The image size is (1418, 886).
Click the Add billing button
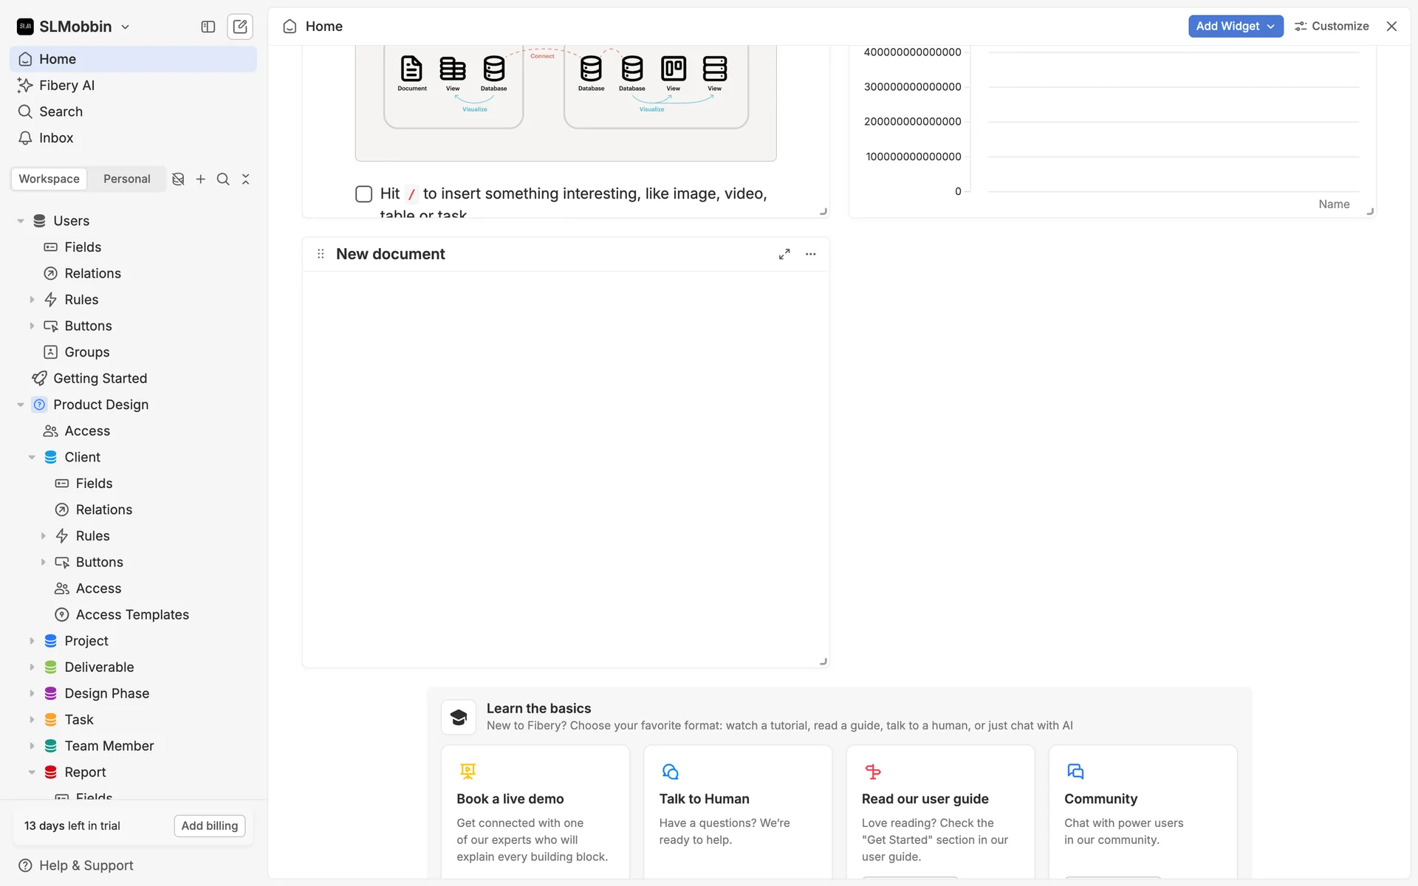[210, 825]
